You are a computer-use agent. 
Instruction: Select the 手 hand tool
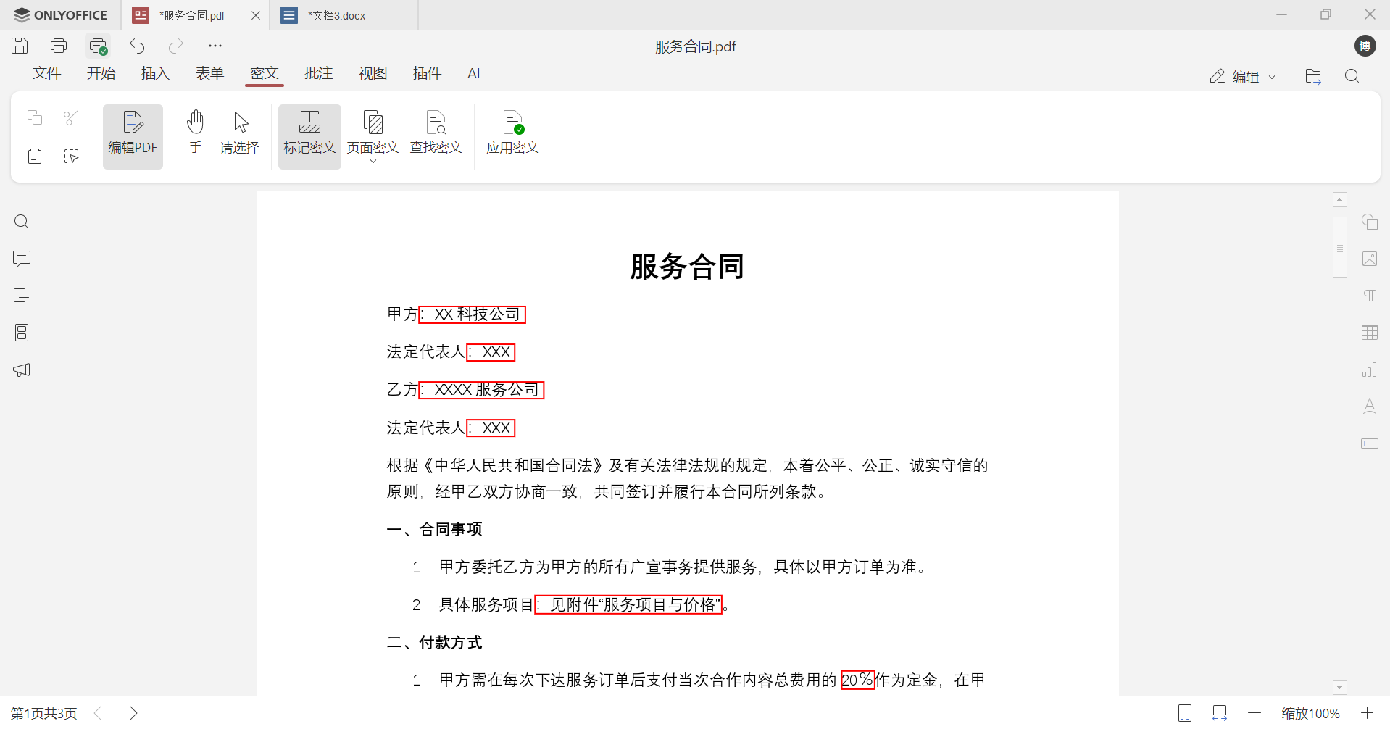195,135
